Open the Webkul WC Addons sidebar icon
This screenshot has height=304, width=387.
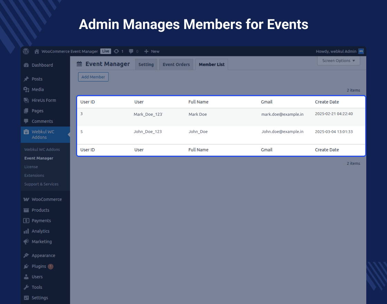(26, 132)
